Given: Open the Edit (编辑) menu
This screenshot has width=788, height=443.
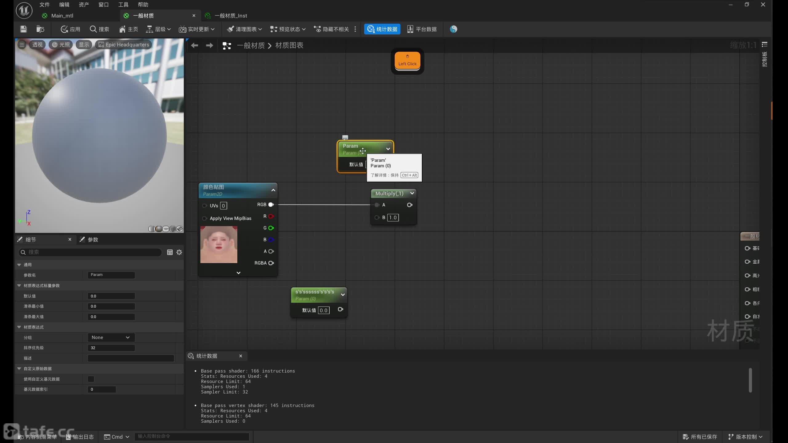Looking at the screenshot, I should (64, 5).
